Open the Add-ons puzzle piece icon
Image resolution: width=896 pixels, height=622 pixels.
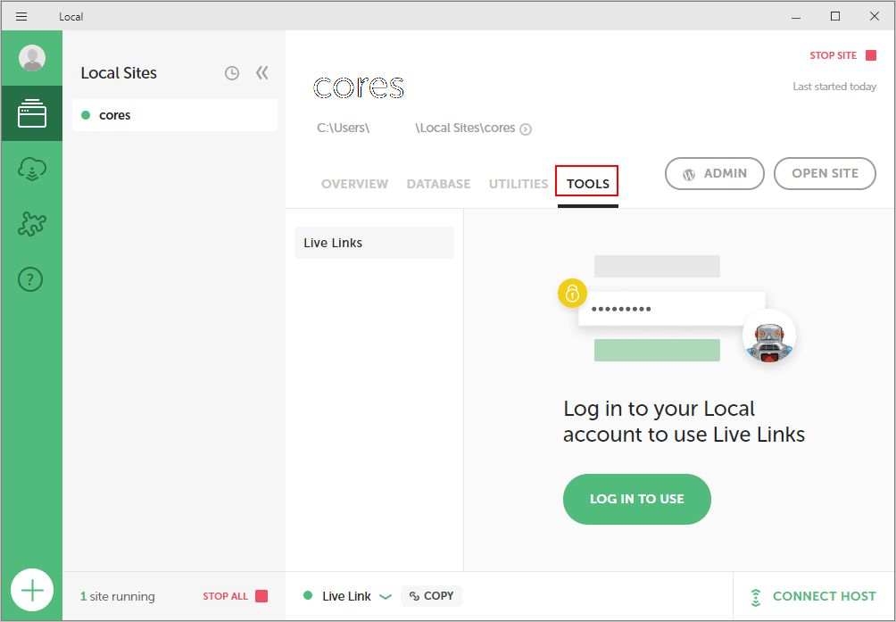pos(32,224)
